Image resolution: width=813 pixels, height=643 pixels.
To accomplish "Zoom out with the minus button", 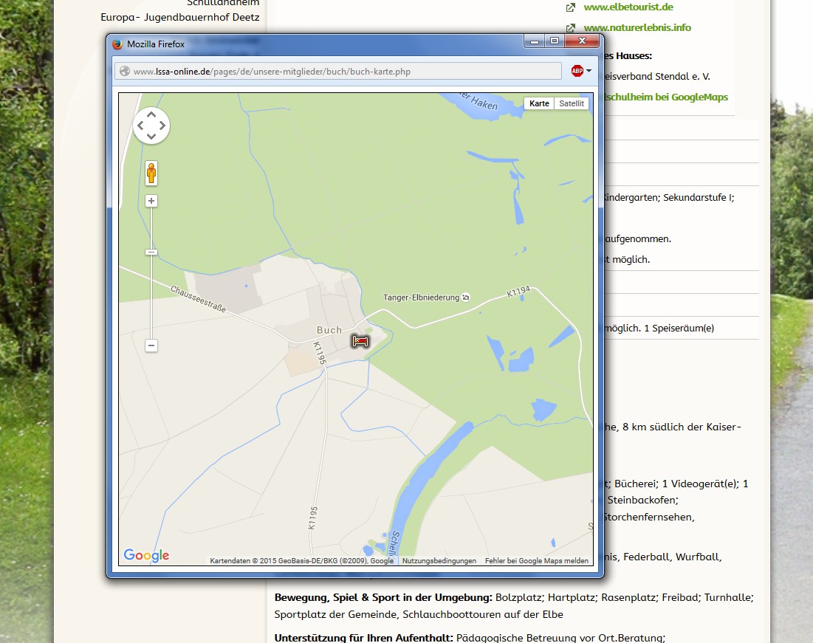I will click(151, 345).
